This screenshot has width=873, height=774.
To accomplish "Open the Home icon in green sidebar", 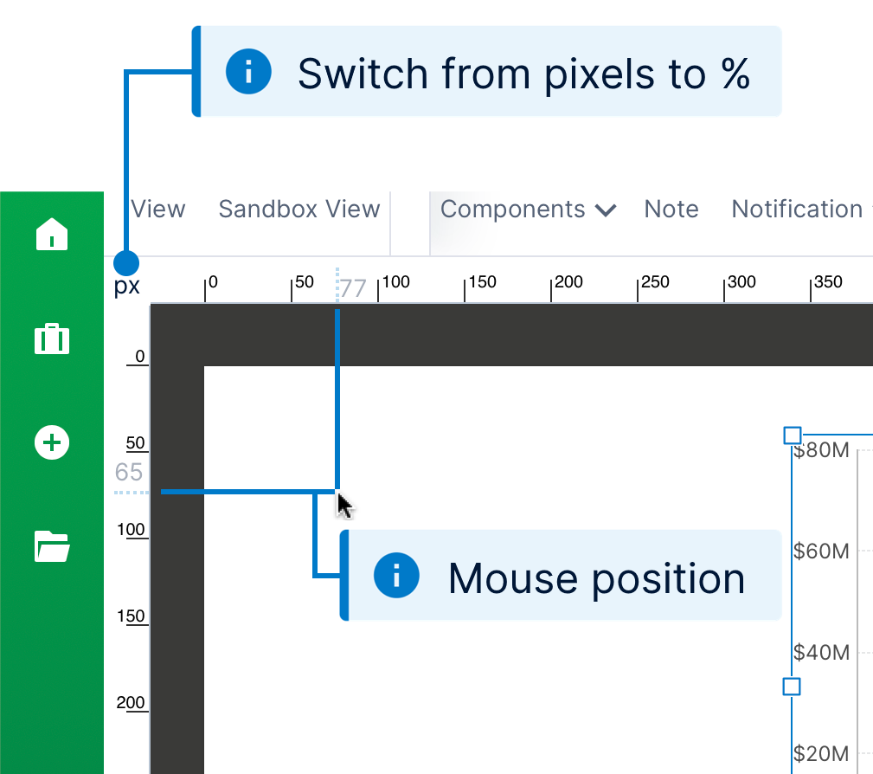I will [x=52, y=234].
